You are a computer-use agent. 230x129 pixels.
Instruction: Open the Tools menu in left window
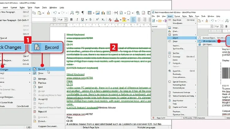pos(44,7)
